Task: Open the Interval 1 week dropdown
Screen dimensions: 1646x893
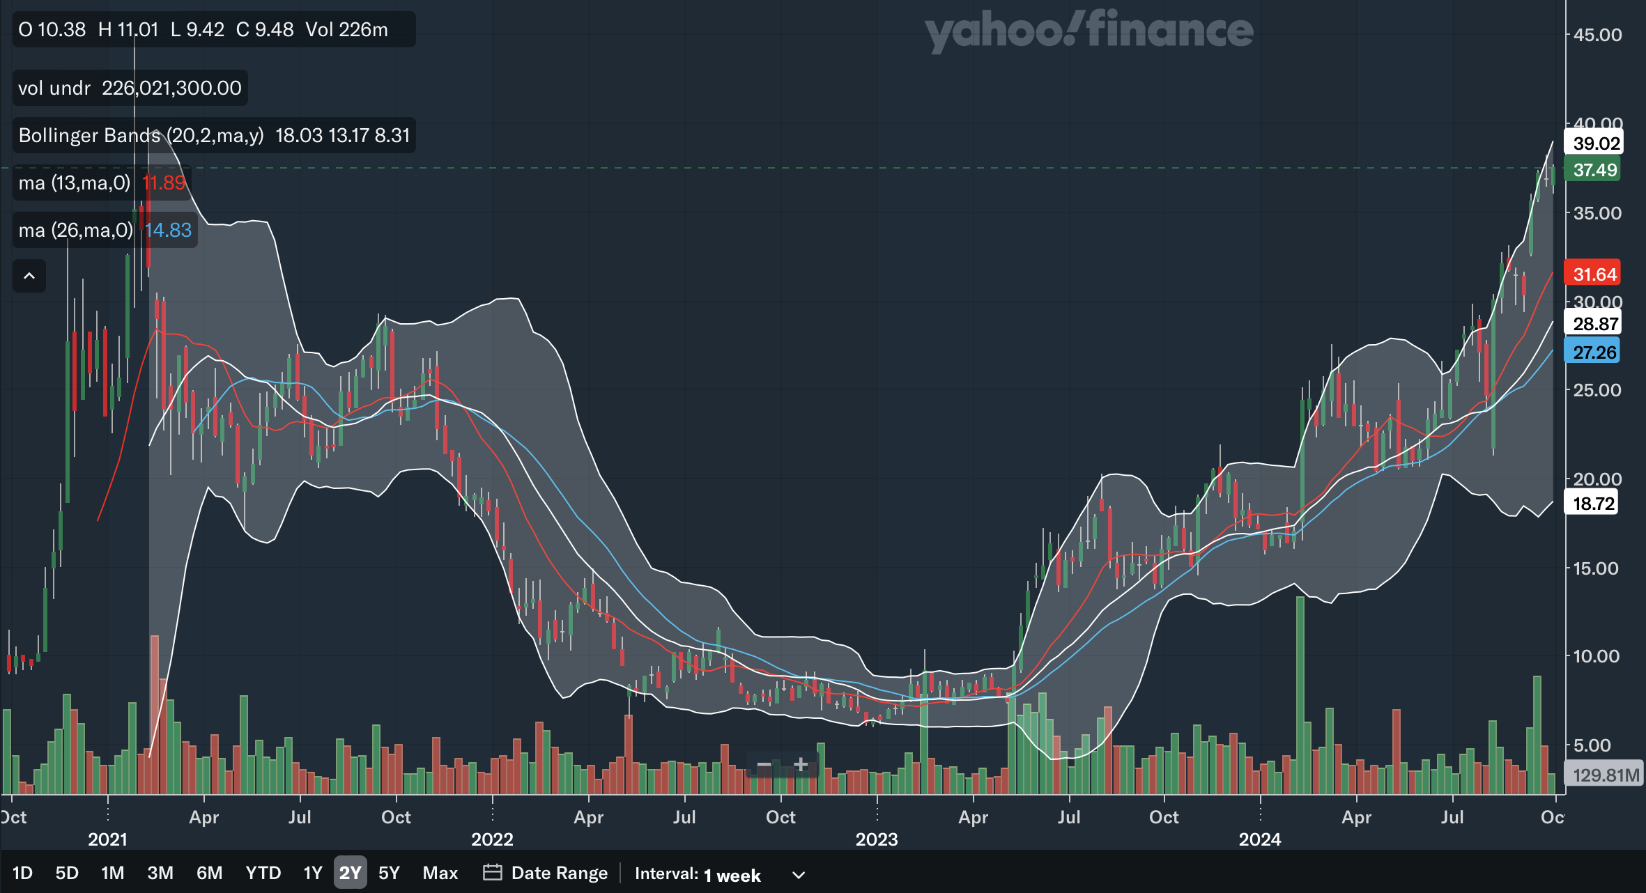Action: pyautogui.click(x=731, y=875)
